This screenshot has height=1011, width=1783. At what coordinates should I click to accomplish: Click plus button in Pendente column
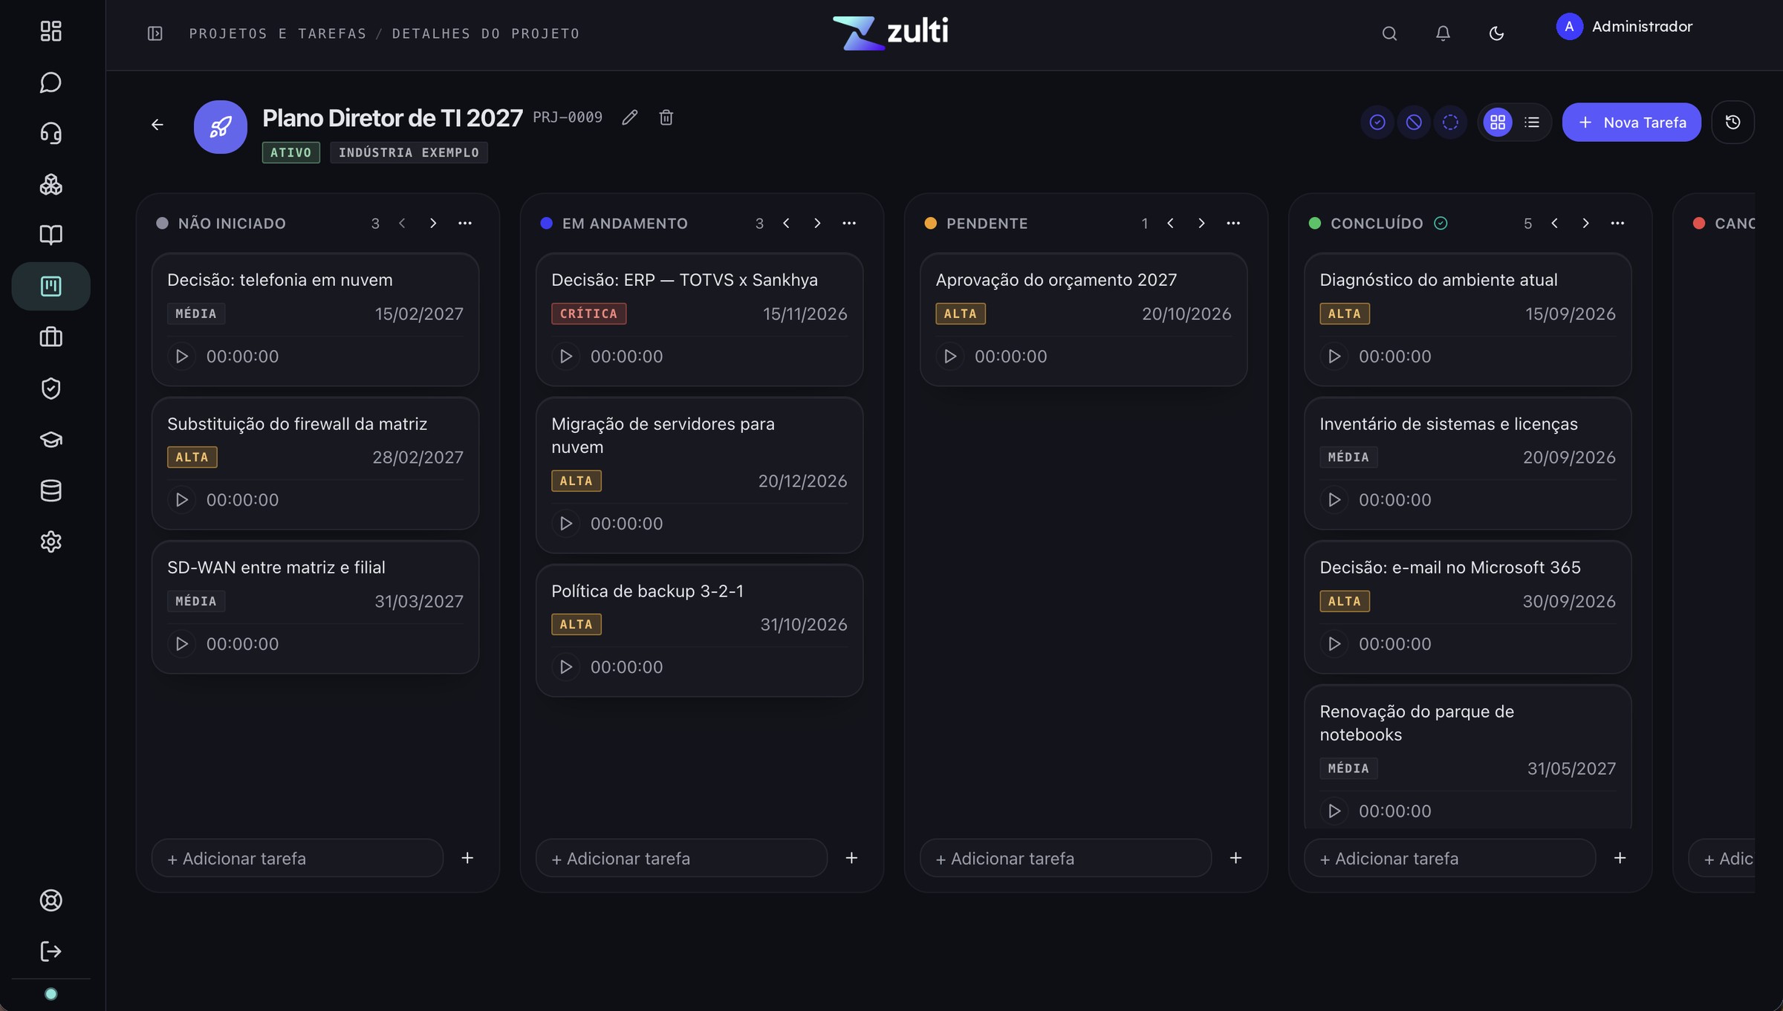pos(1236,858)
